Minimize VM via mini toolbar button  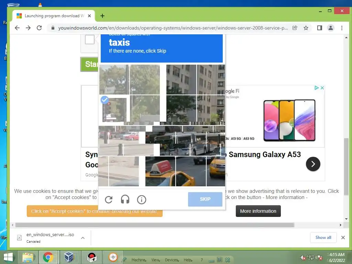[x=211, y=261]
